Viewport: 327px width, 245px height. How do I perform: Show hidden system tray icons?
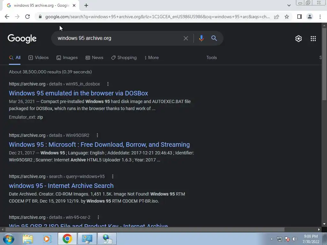(271, 239)
